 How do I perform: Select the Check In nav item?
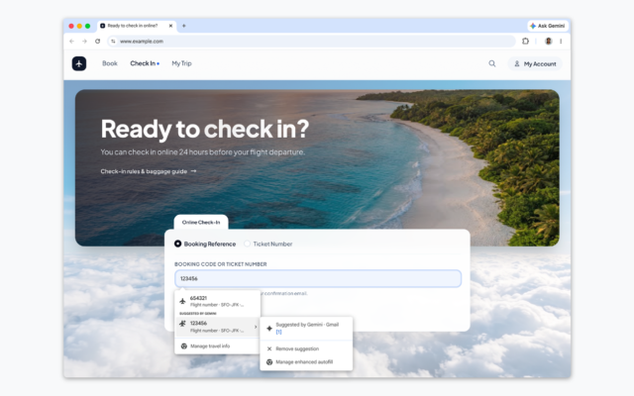tap(145, 63)
